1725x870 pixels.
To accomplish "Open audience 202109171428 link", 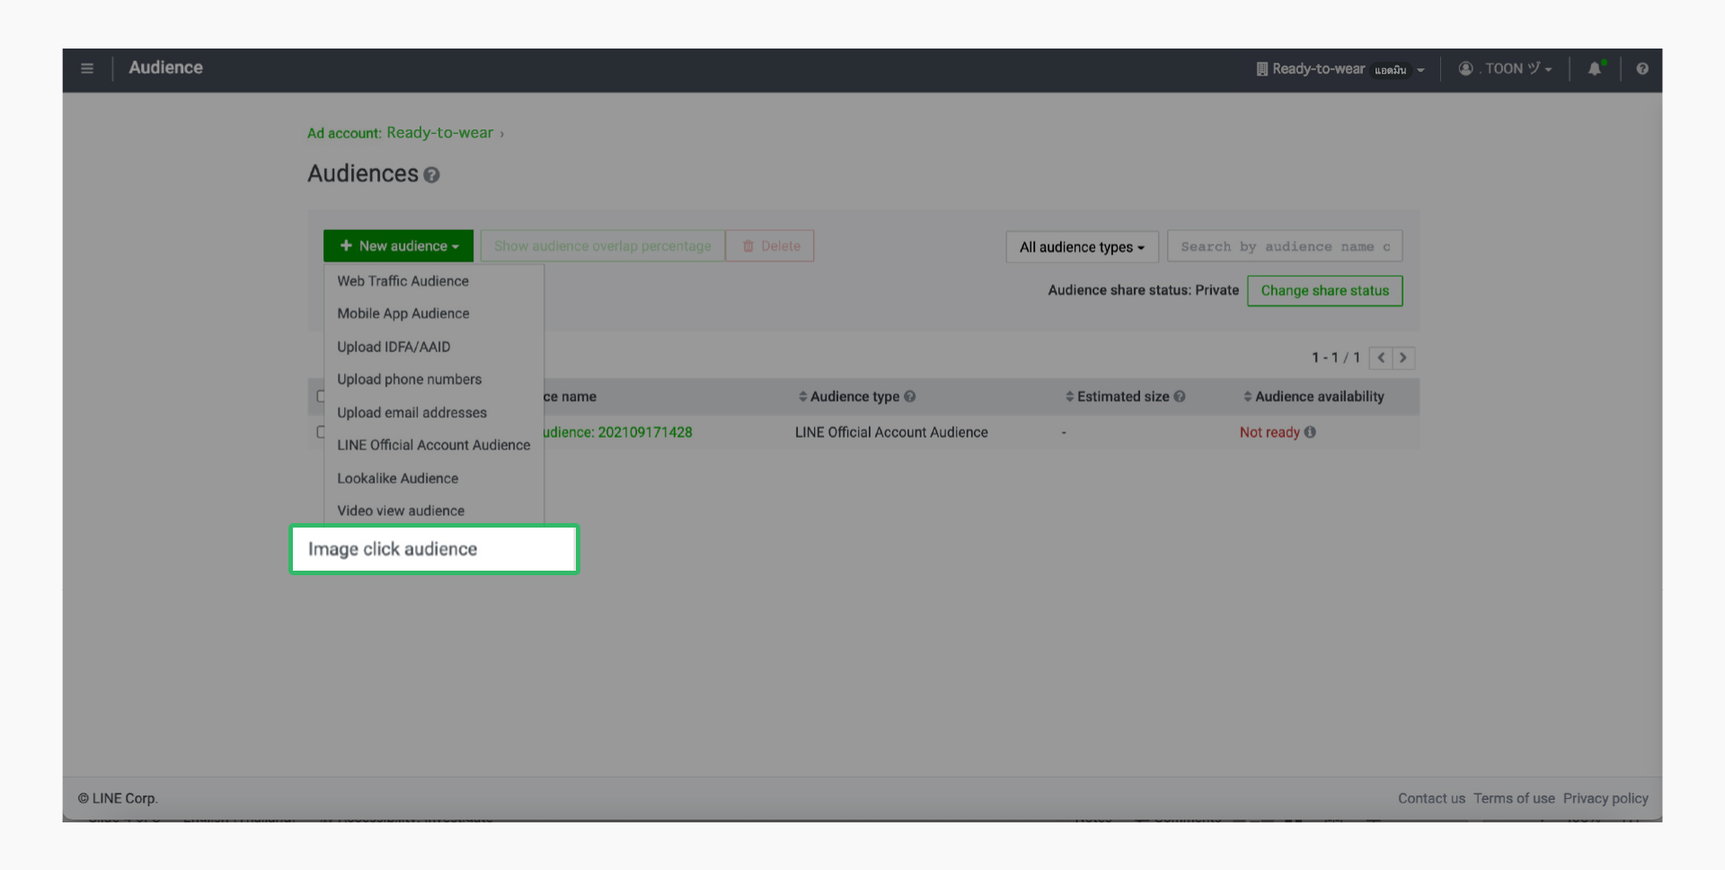I will point(618,432).
